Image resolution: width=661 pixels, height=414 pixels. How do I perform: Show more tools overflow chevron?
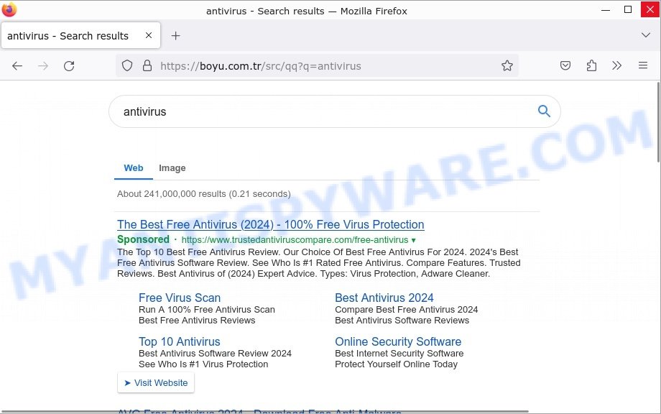[616, 66]
